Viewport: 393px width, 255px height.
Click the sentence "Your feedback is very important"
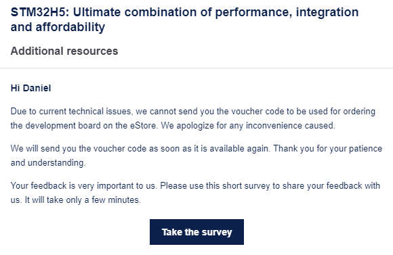click(84, 186)
